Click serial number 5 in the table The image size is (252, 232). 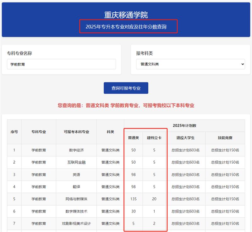click(14, 199)
